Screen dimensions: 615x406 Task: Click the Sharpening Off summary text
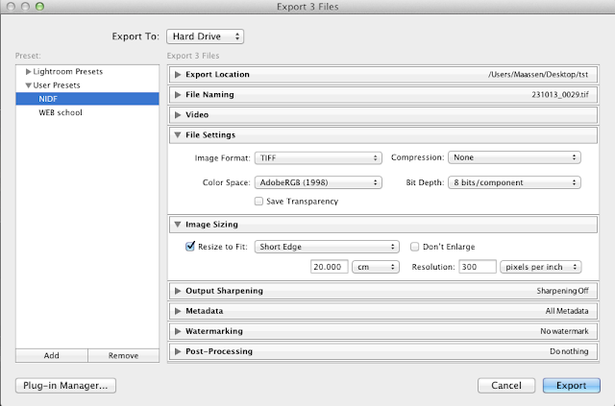(x=562, y=291)
